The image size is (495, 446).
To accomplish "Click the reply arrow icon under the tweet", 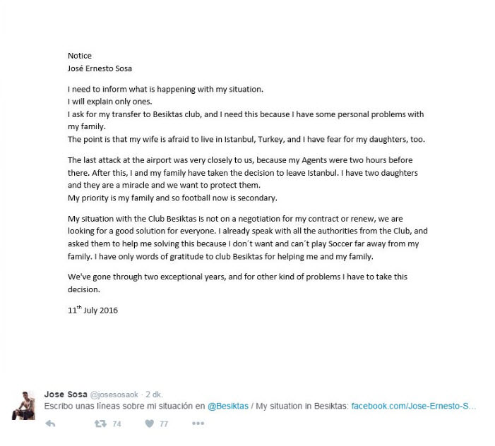I will [x=51, y=423].
